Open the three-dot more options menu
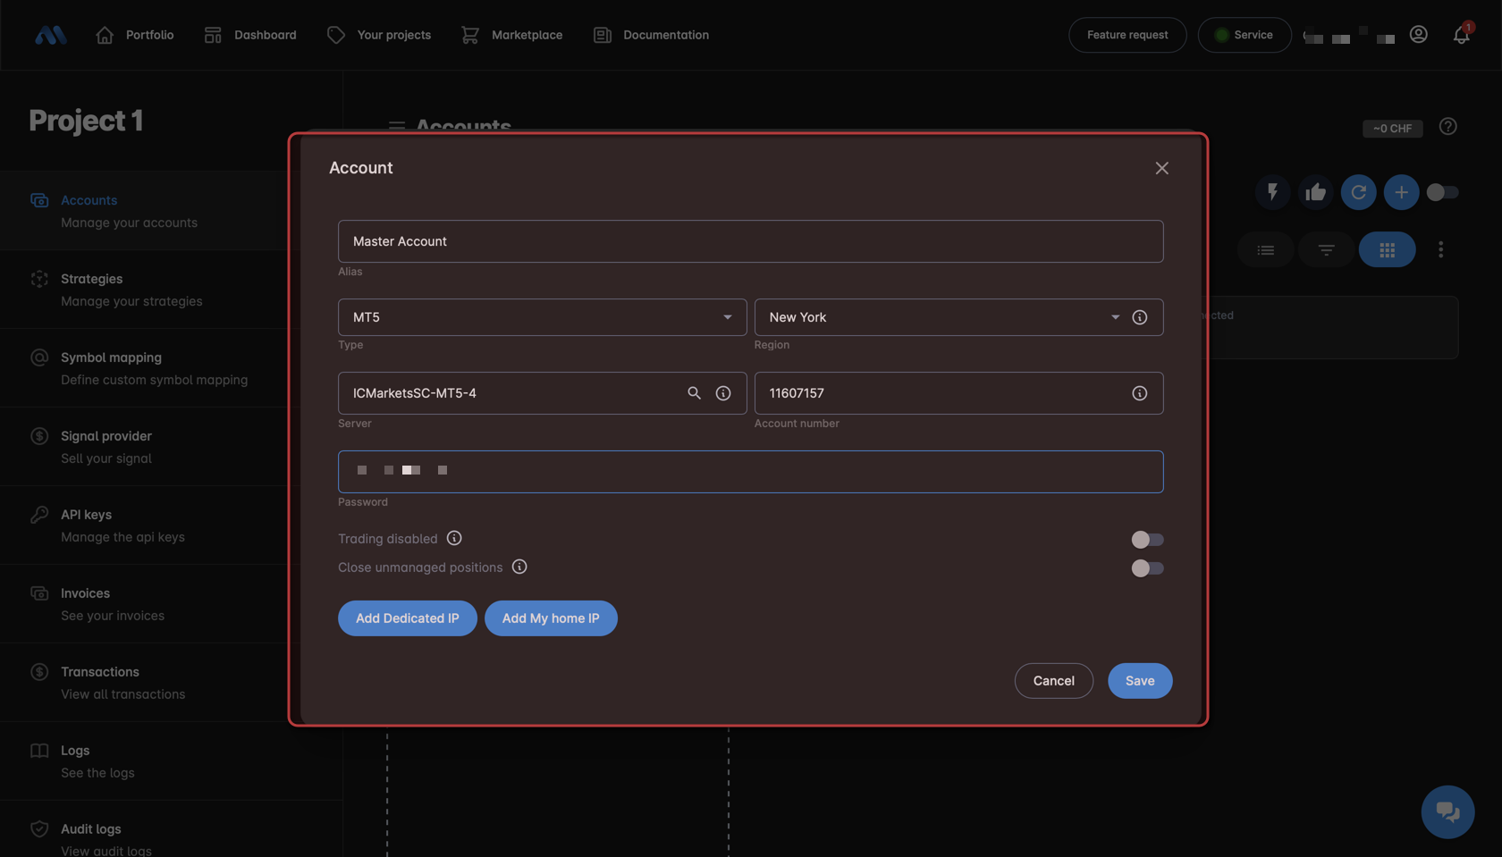This screenshot has height=857, width=1502. (x=1440, y=250)
